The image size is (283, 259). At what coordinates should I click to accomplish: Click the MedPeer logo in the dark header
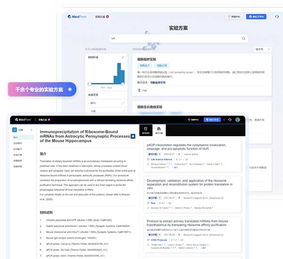23,120
